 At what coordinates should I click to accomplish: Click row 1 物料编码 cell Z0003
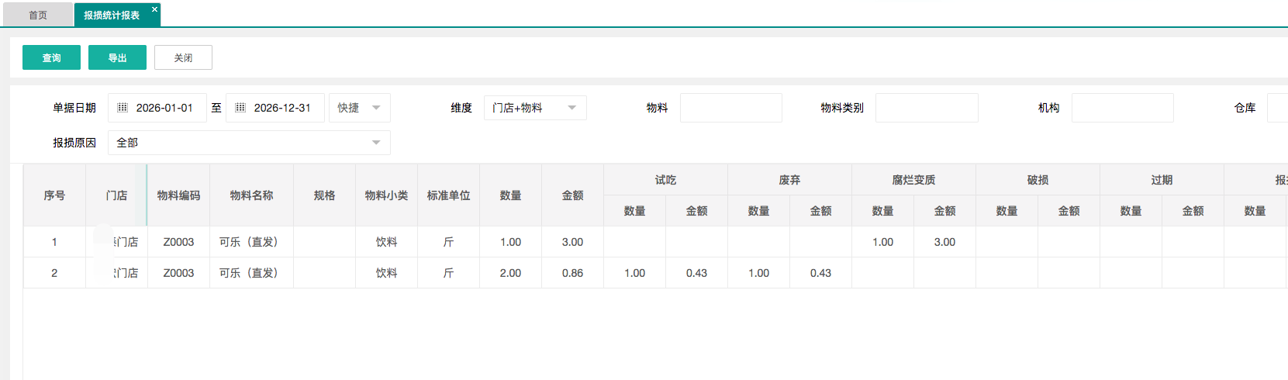tap(178, 242)
